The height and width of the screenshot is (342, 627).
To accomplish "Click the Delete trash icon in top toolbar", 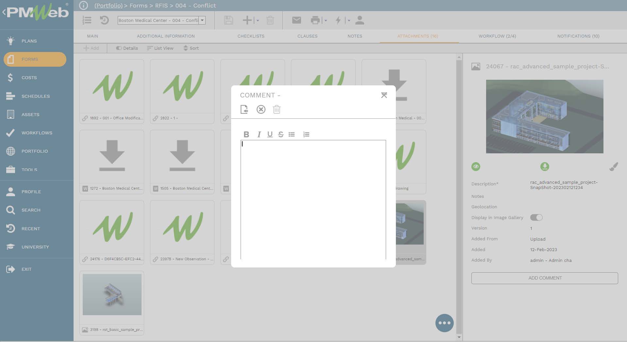I will coord(270,20).
